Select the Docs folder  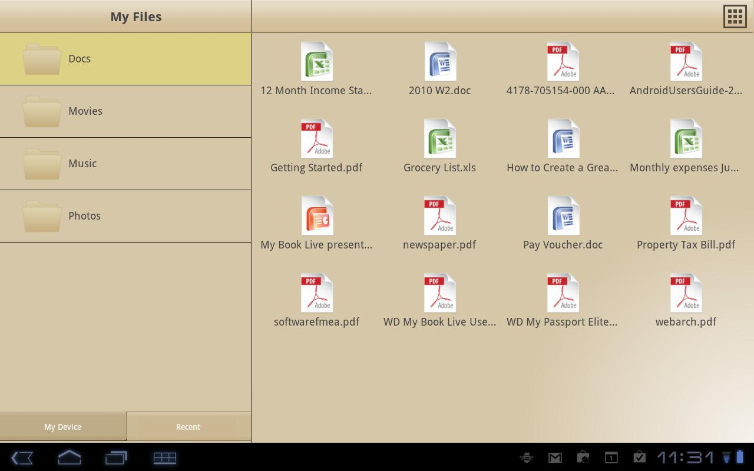pyautogui.click(x=125, y=59)
